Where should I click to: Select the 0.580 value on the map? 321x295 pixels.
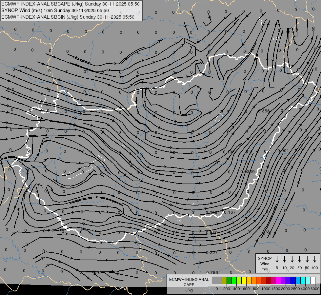[x=212, y=233]
